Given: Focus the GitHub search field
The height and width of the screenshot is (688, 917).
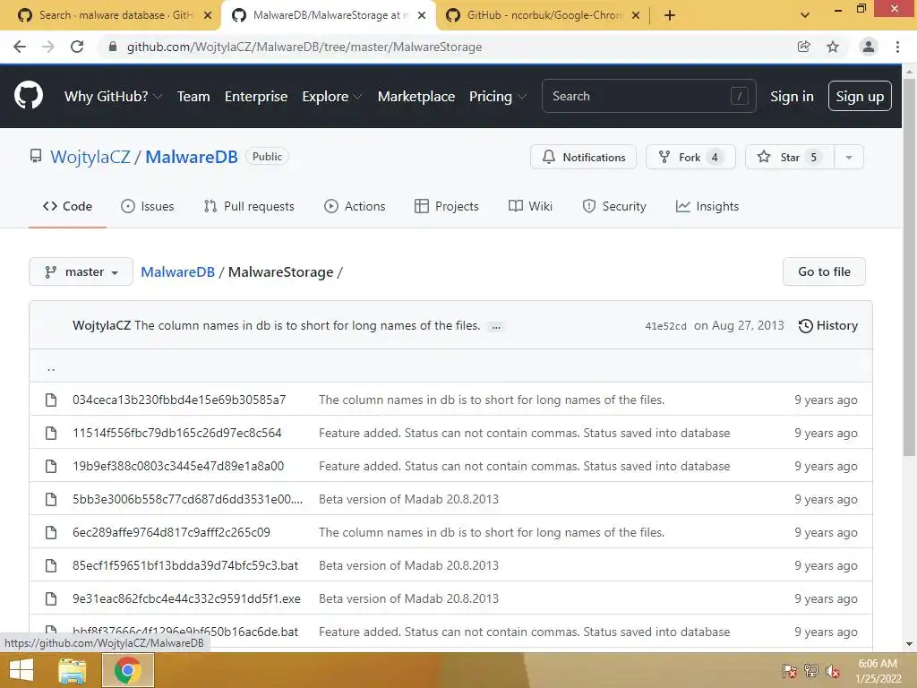Looking at the screenshot, I should [x=649, y=96].
